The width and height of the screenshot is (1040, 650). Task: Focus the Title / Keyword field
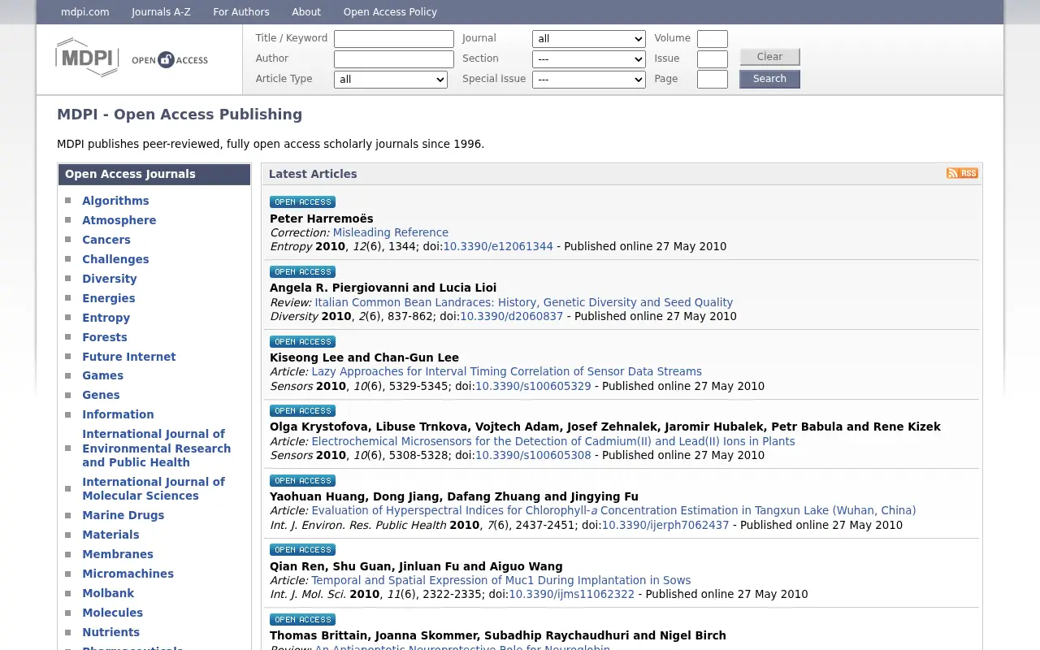[x=394, y=39]
